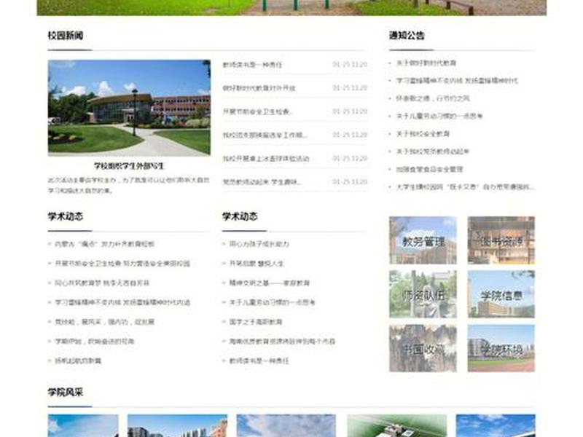Viewport: 583px width, 437px height.
Task: Open the news item 党员教师动起来 学生趣味…
Action: pos(262,182)
